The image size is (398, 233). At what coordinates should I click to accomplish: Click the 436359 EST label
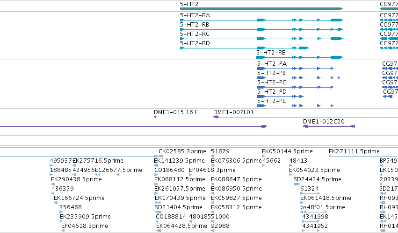63,189
